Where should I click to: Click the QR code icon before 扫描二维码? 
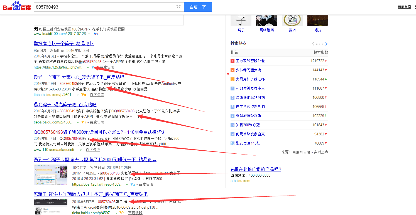coord(36,29)
